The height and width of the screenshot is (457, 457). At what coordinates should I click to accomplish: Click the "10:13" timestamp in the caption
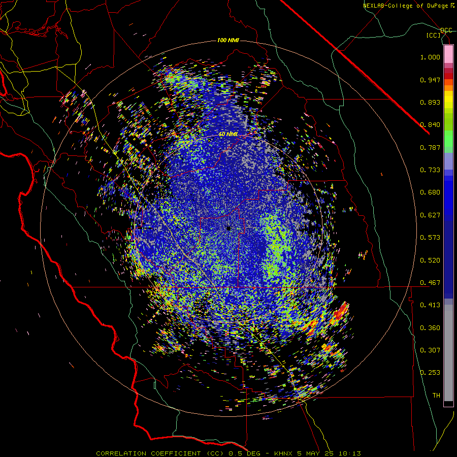click(350, 453)
